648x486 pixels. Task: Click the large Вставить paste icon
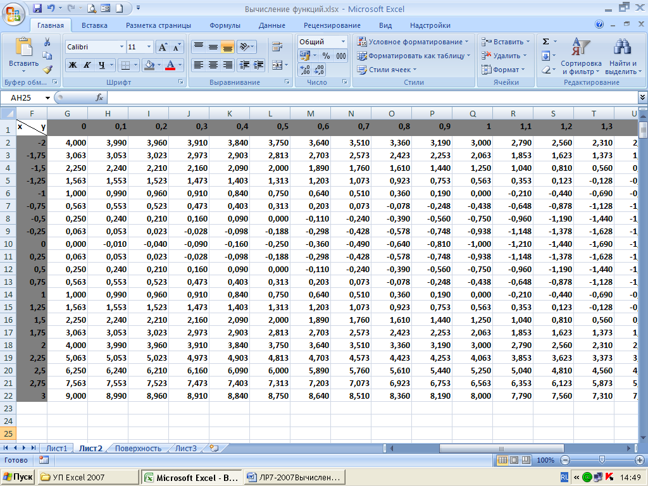24,47
